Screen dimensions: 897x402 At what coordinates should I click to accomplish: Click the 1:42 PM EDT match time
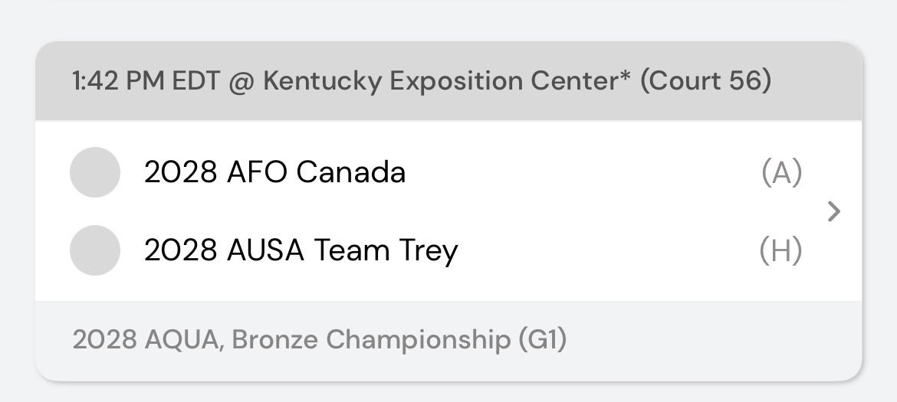[146, 81]
